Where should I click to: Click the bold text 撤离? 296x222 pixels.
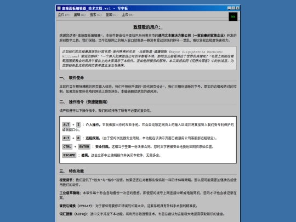(85, 155)
